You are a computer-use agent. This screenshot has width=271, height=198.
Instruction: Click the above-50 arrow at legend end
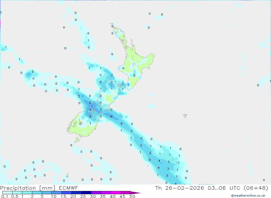[x=135, y=193]
